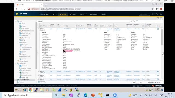Open Network Monitor in App Scope
Image resolution: width=175 pixels, height=98 pixels.
tap(27, 75)
